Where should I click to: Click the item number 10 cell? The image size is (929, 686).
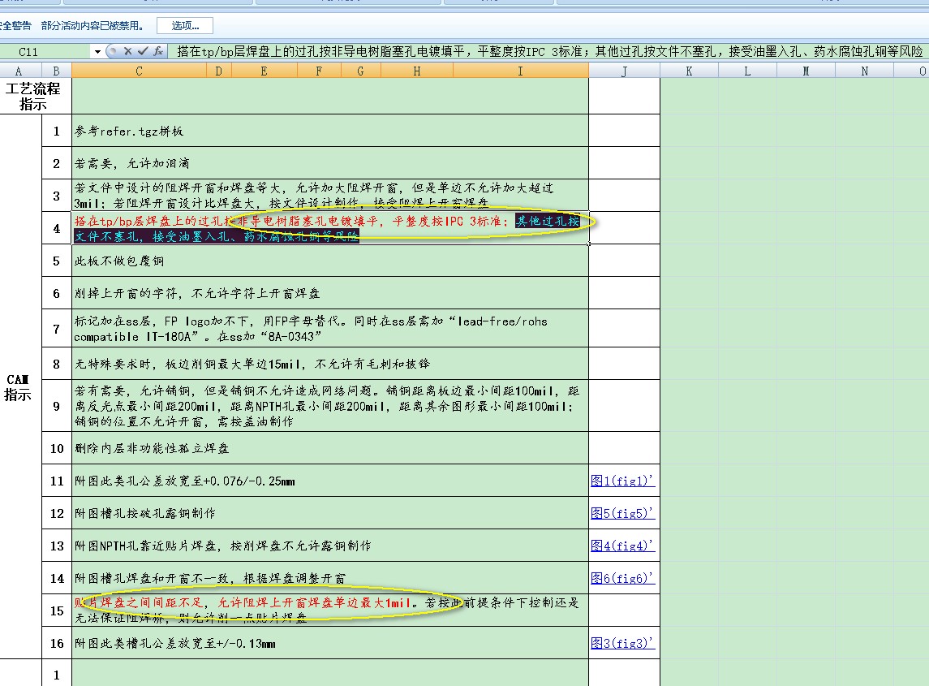(x=57, y=448)
